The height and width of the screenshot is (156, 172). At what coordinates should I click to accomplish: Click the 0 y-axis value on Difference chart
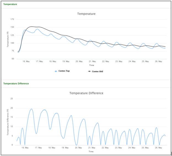[x=12, y=145]
